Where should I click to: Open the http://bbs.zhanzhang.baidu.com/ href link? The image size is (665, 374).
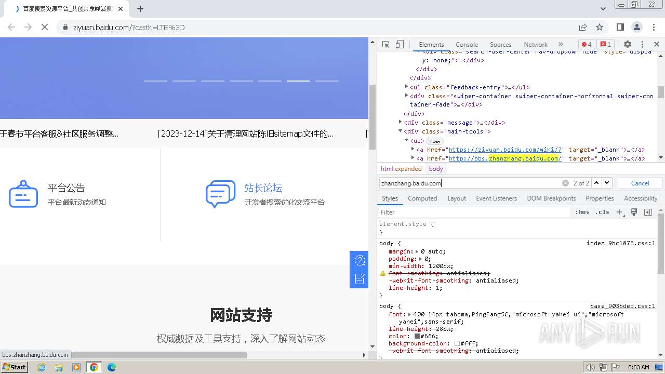[x=505, y=158]
